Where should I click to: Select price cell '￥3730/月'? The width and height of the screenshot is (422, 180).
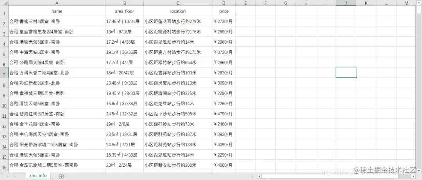pos(224,52)
